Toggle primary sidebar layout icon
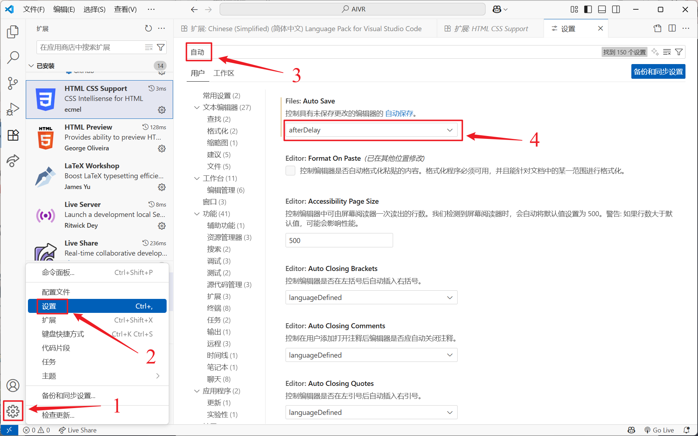The width and height of the screenshot is (698, 436). (588, 9)
